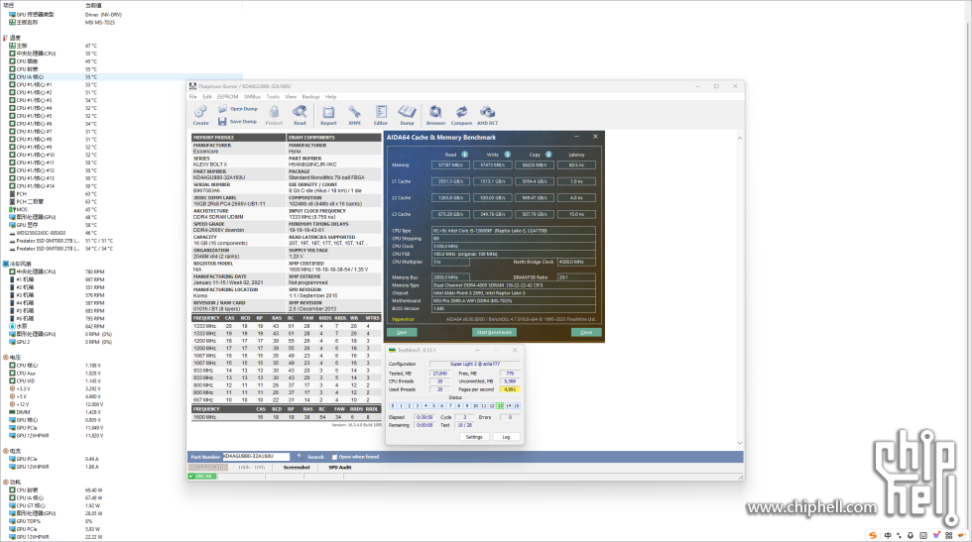Select the Compare tool icon
The height and width of the screenshot is (542, 972).
click(x=461, y=115)
